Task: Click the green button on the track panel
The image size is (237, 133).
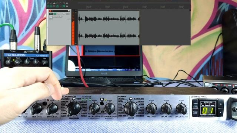Action: [x=55, y=14]
